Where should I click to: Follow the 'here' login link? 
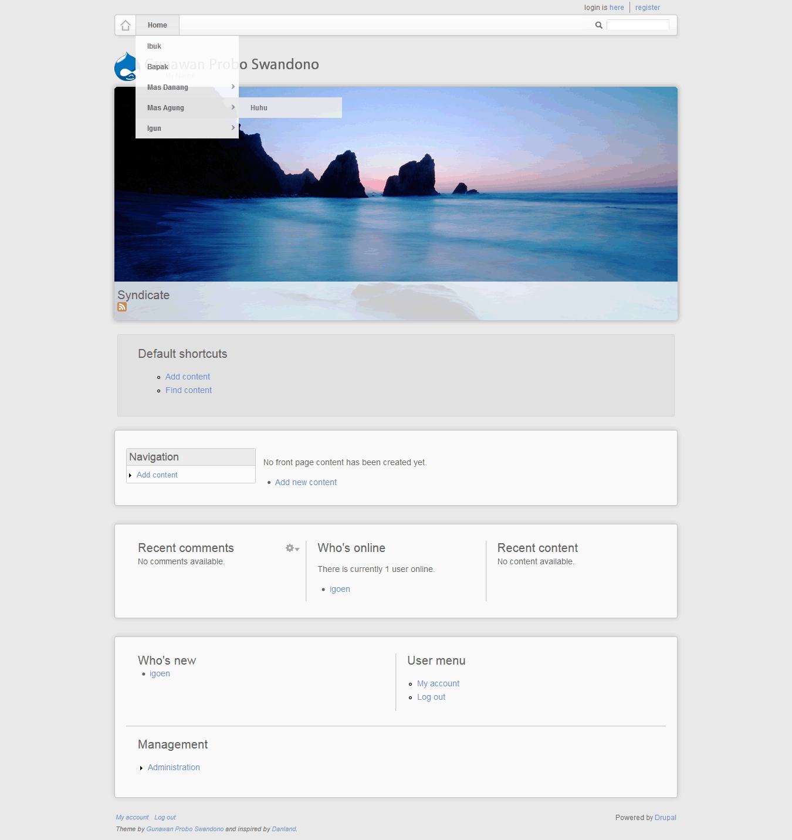(x=617, y=8)
